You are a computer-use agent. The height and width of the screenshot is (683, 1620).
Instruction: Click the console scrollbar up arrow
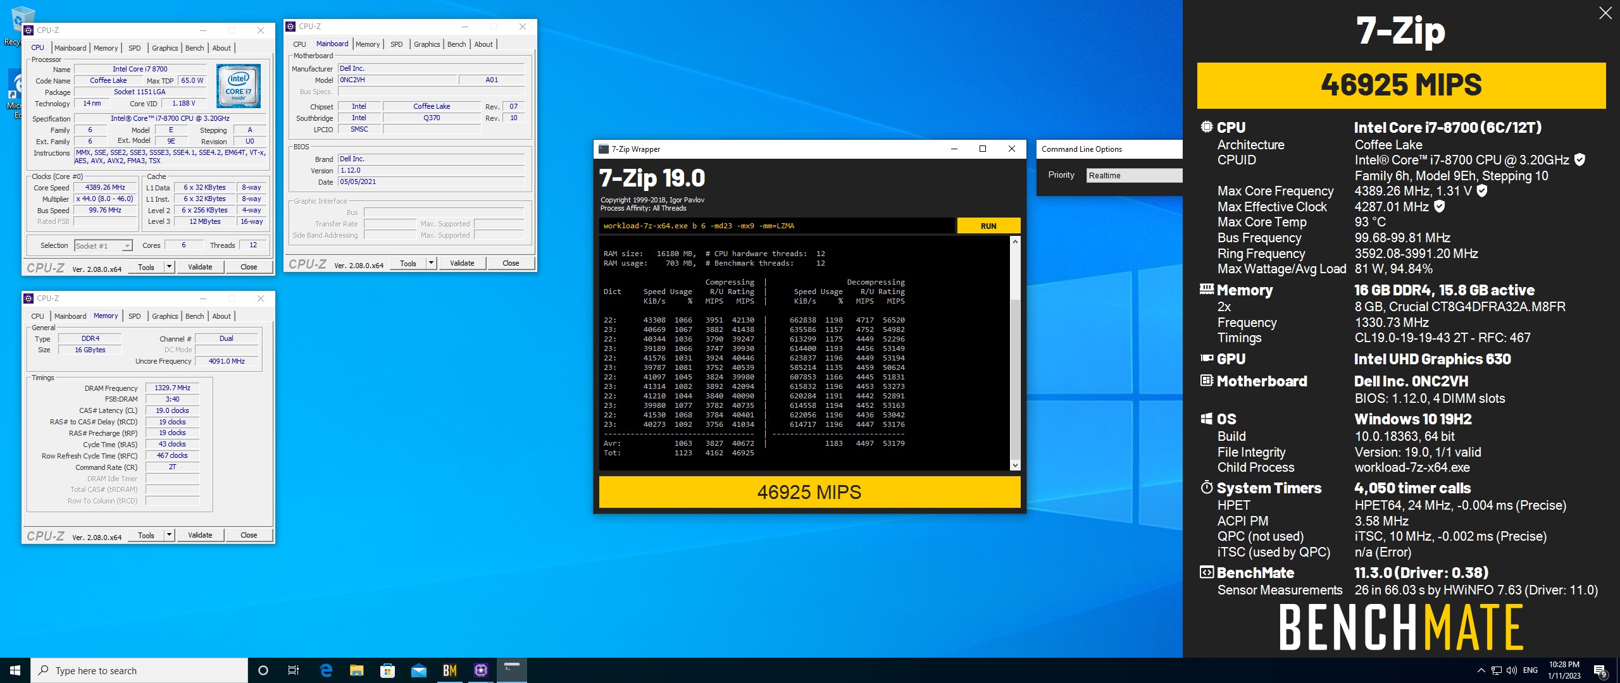1015,242
